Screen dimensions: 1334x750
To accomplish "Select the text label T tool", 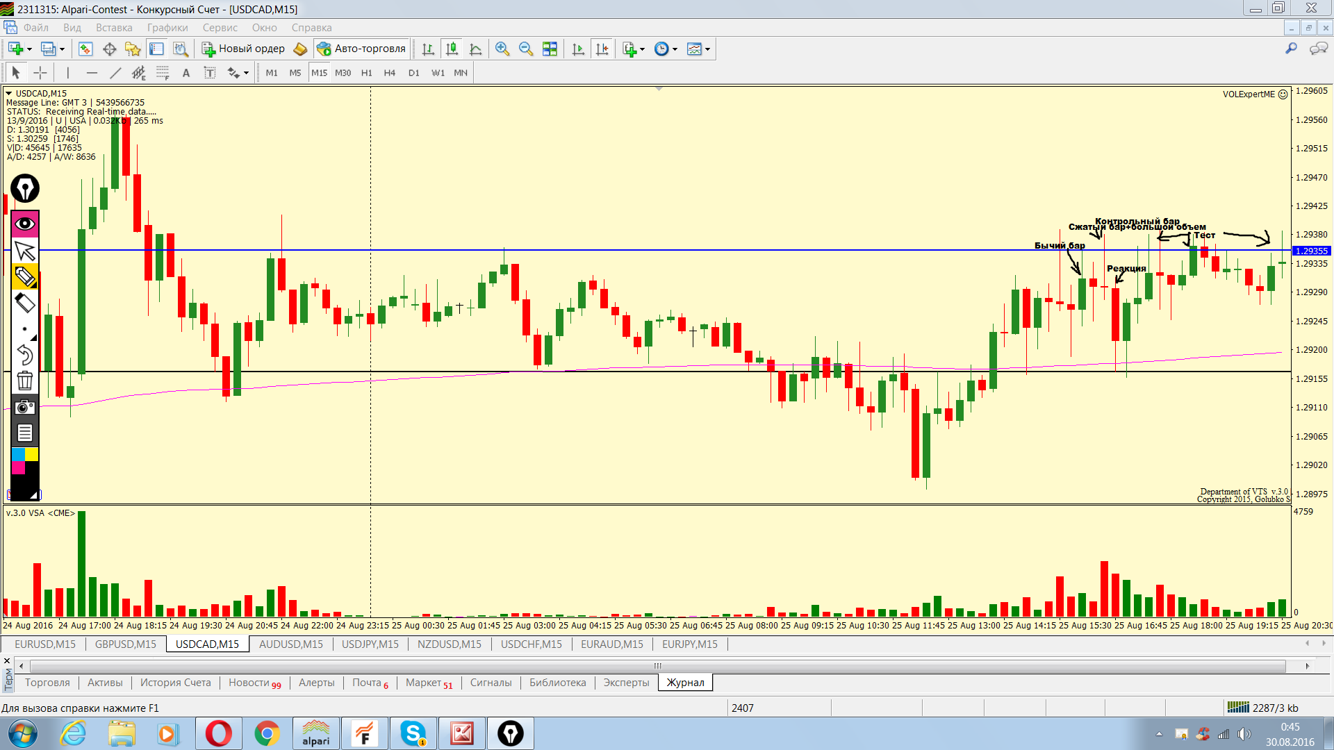I will 210,73.
